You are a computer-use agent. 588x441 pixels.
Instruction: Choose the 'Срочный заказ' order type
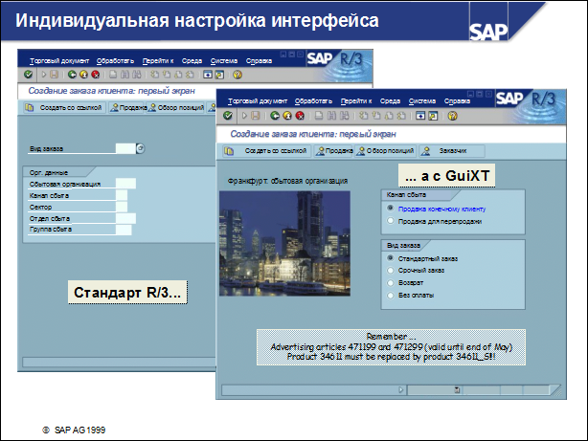coord(390,271)
